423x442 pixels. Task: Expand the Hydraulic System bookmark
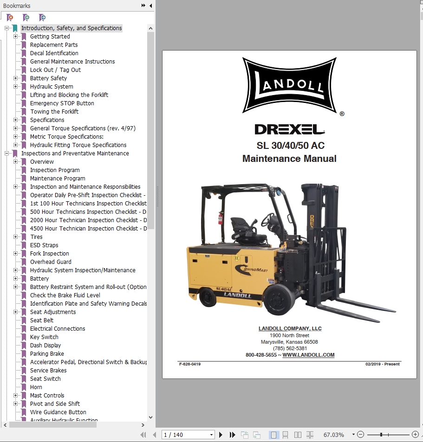coord(15,87)
